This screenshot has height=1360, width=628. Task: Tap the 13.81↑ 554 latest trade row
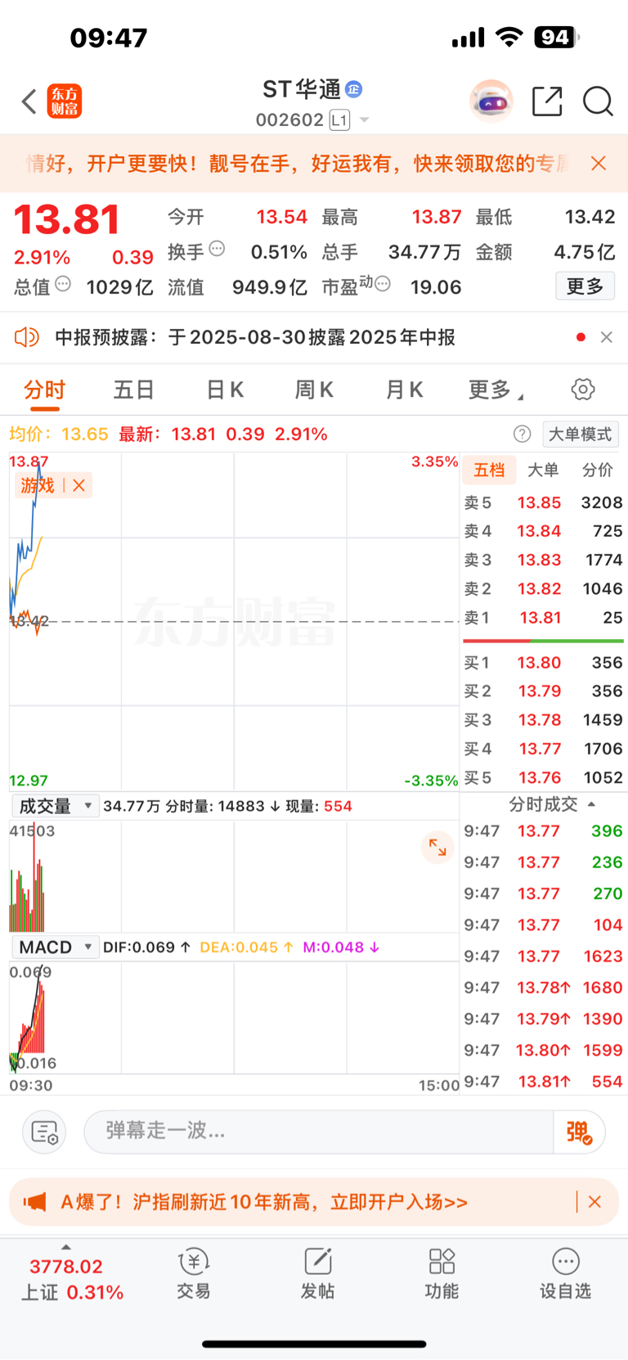tap(544, 1082)
